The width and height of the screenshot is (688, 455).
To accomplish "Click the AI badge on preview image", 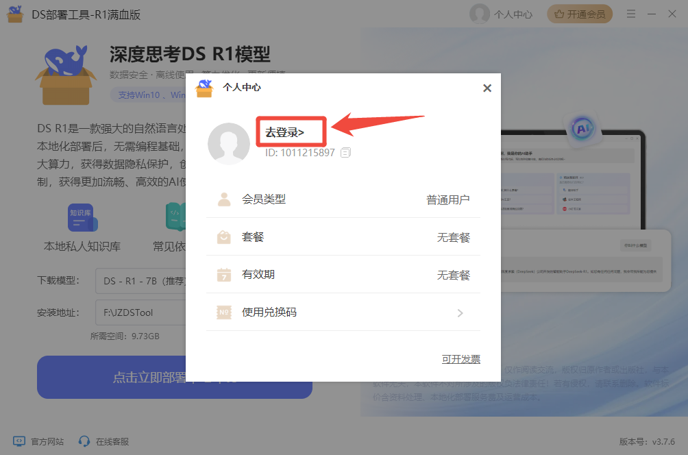I will coord(582,129).
